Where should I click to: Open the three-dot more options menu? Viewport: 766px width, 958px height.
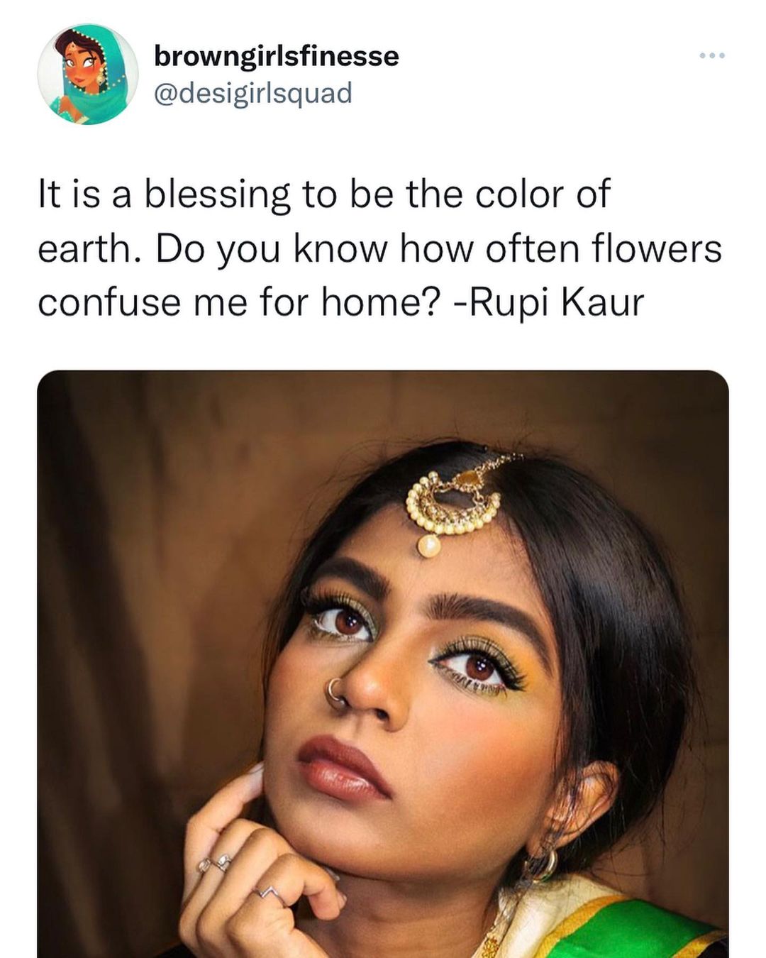711,55
